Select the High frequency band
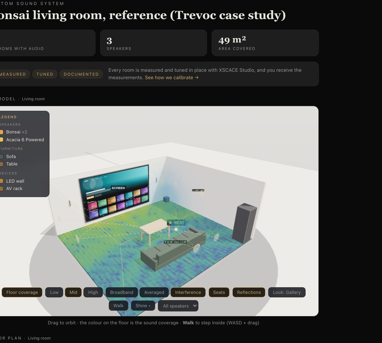Image resolution: width=382 pixels, height=343 pixels. point(93,292)
